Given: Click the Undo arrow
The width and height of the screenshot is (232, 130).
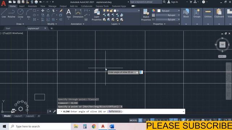Looking at the screenshot, I should [41, 2].
